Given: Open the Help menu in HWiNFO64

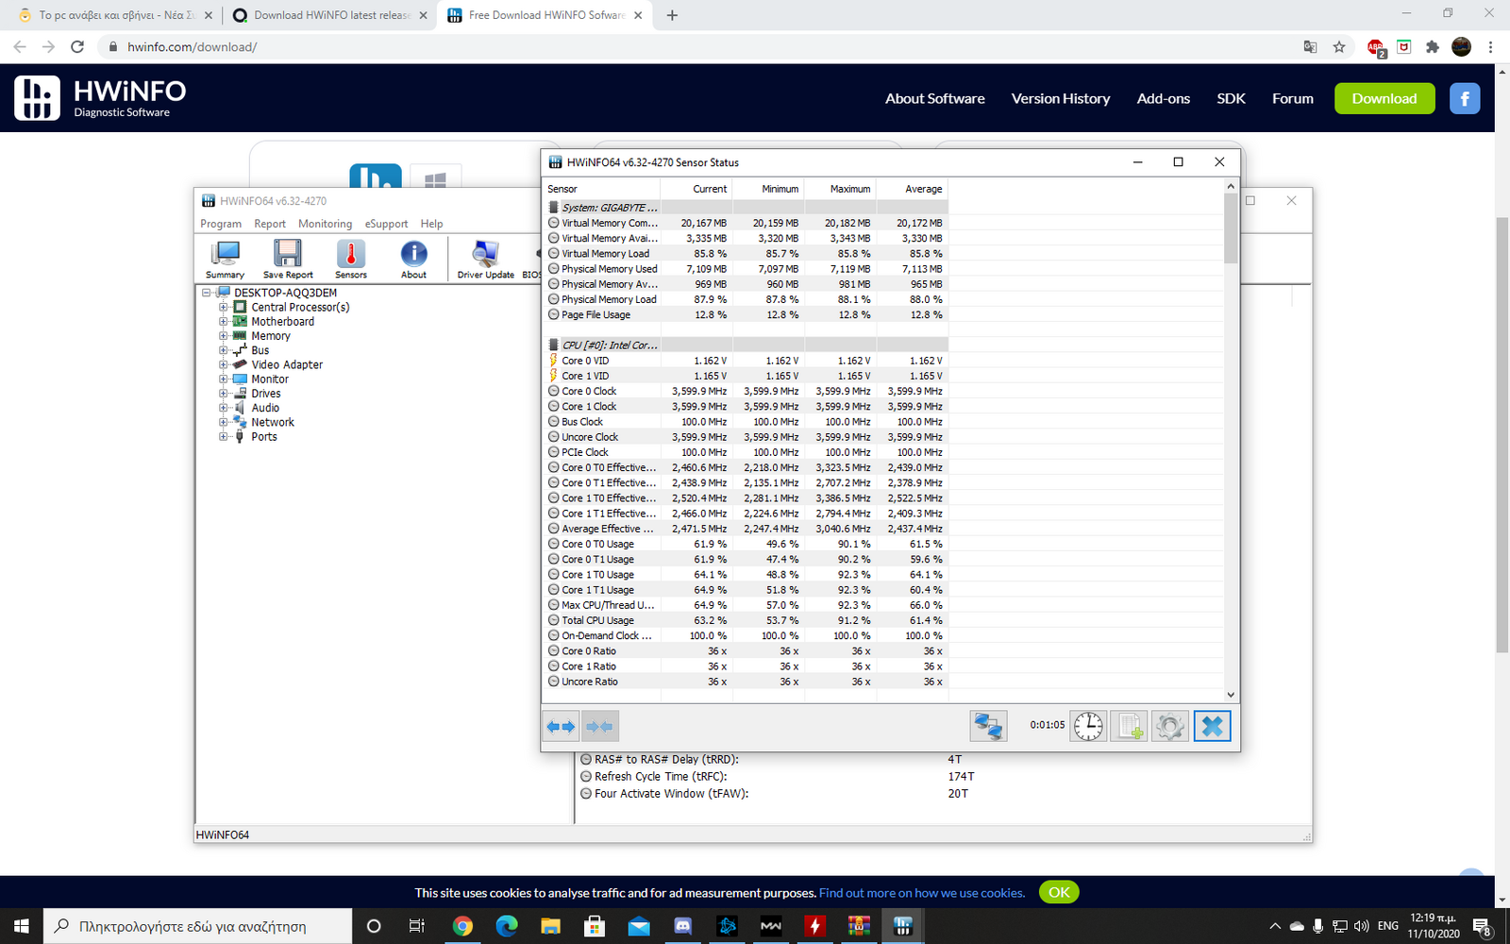Looking at the screenshot, I should [x=431, y=224].
